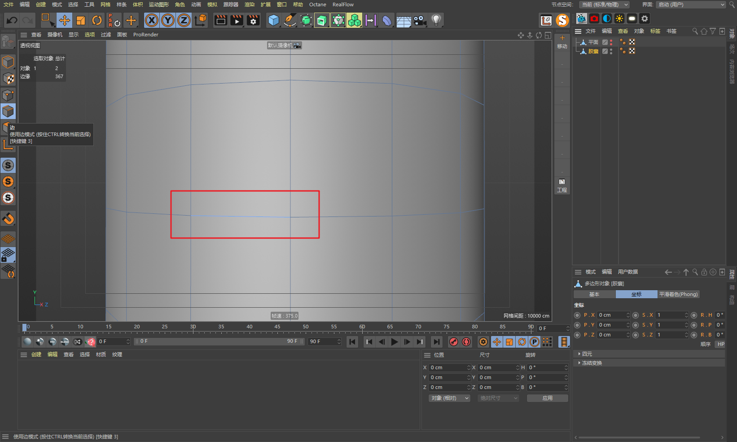Toggle the P.X animation radio dot
The width and height of the screenshot is (737, 442).
pos(577,315)
